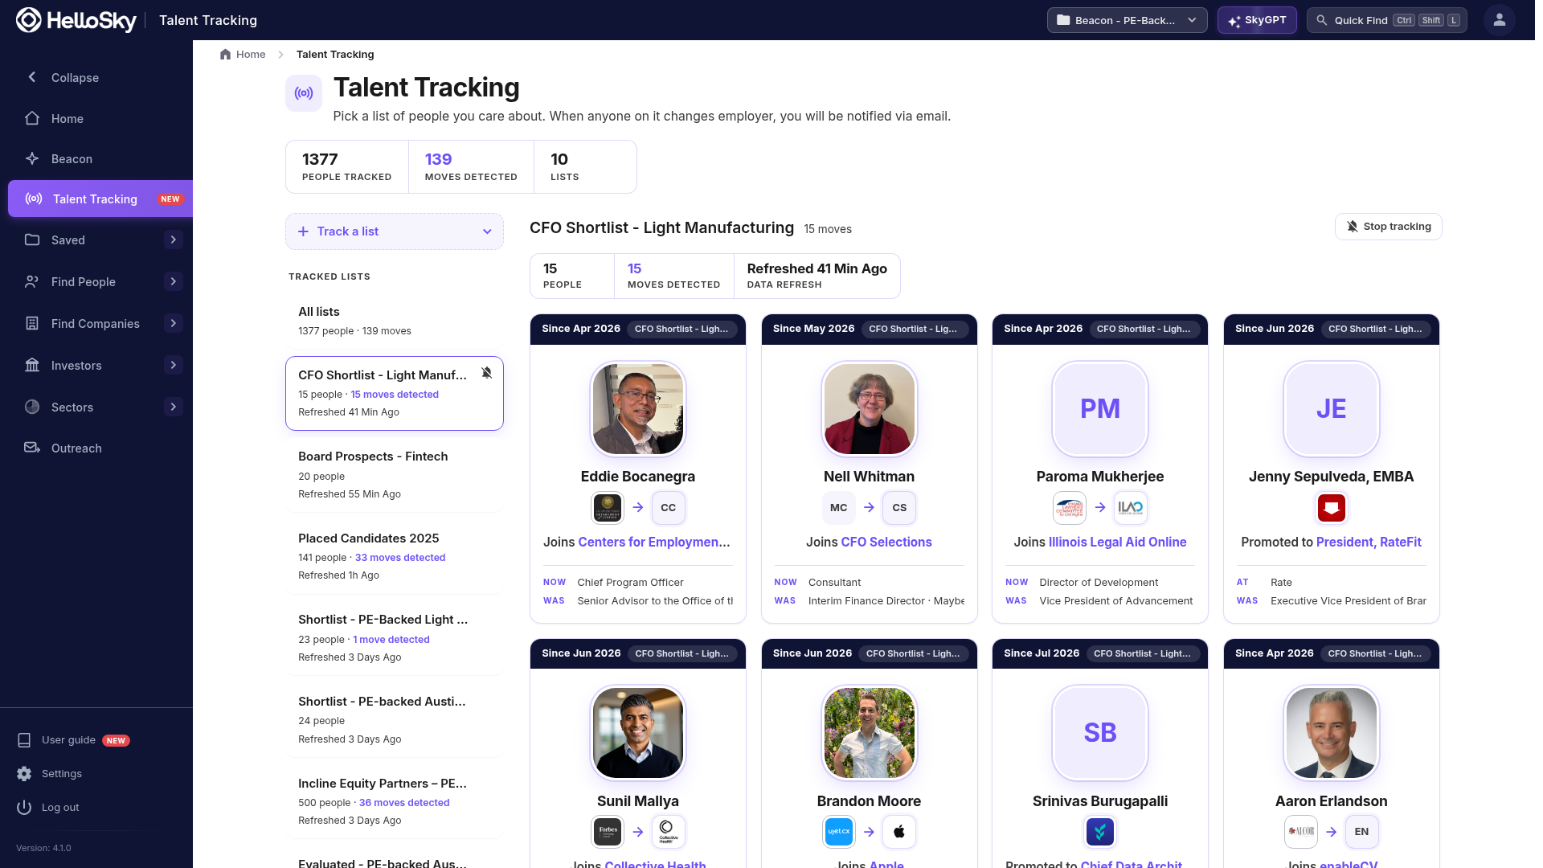This screenshot has width=1543, height=868.
Task: Open Jenny Sepulveda's JE avatar
Action: [x=1332, y=408]
